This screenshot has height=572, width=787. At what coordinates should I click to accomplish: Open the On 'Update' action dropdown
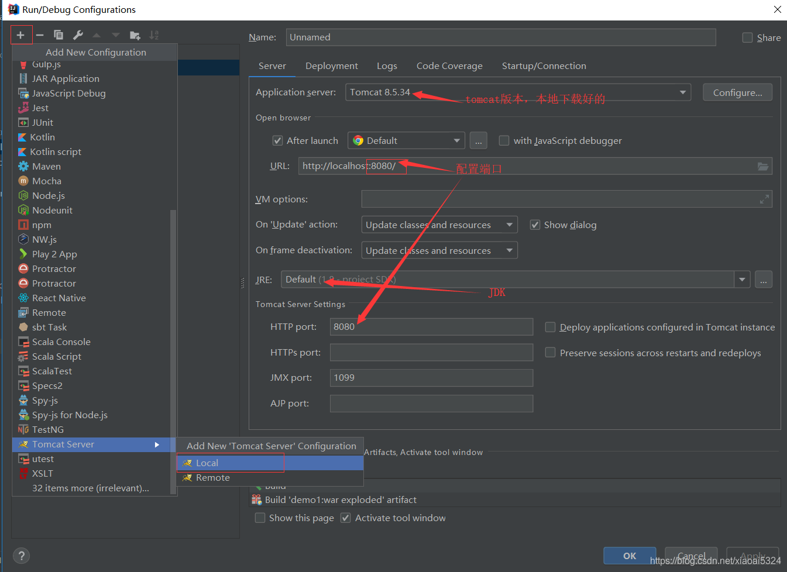point(439,225)
